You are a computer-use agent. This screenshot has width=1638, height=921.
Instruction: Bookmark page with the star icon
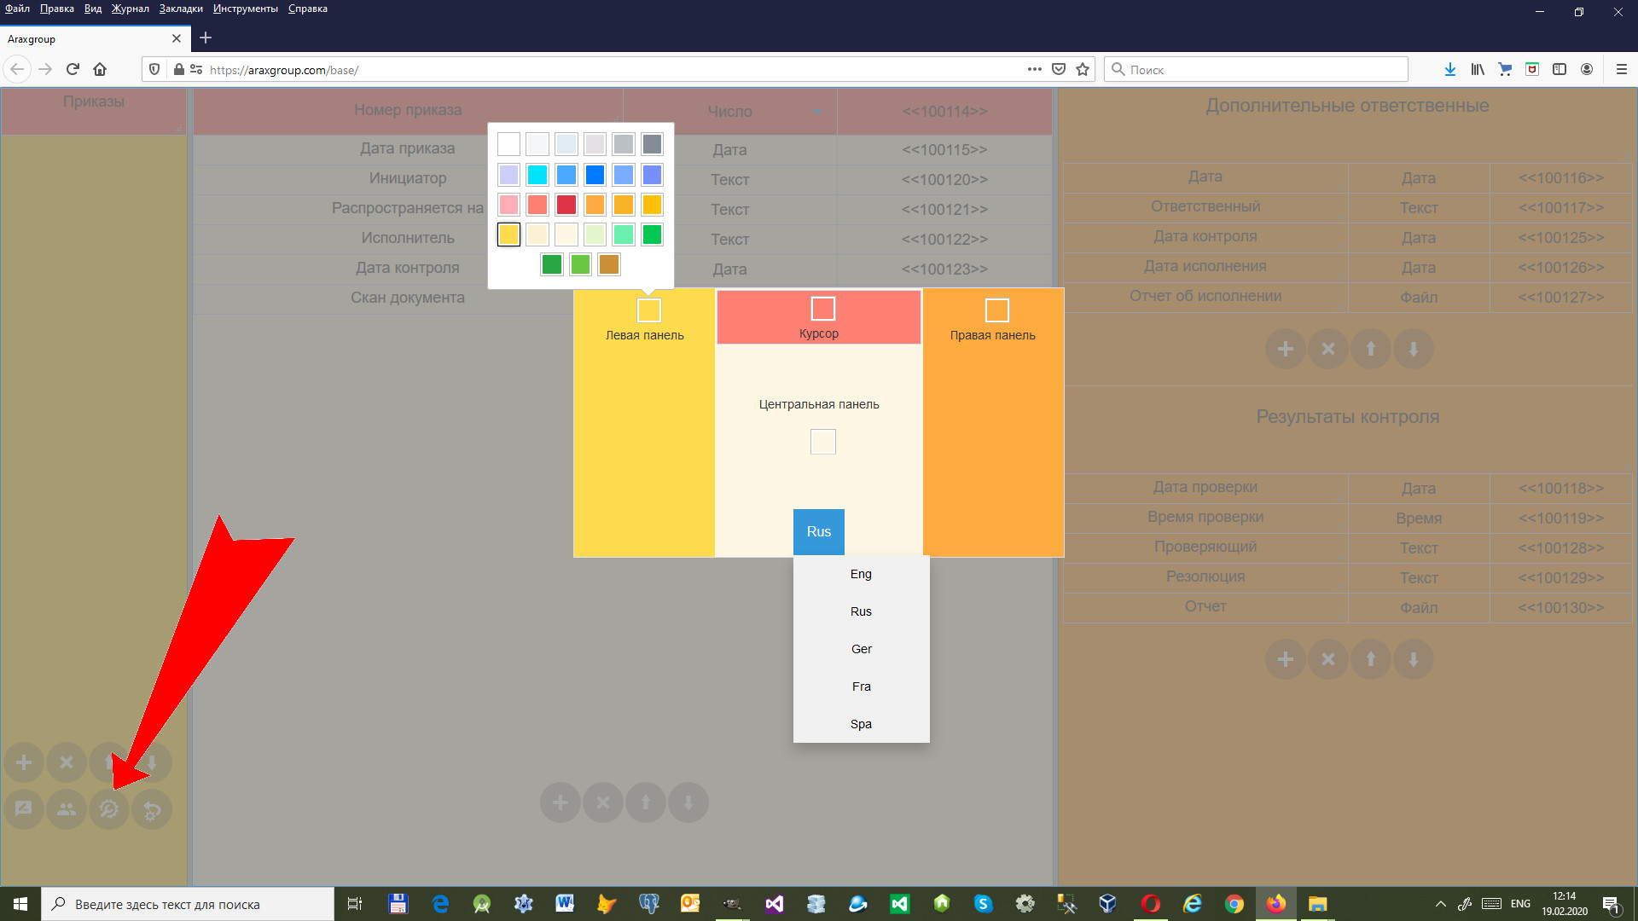pyautogui.click(x=1083, y=70)
